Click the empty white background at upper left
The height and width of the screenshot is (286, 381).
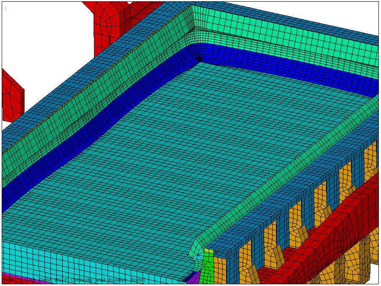pos(42,34)
